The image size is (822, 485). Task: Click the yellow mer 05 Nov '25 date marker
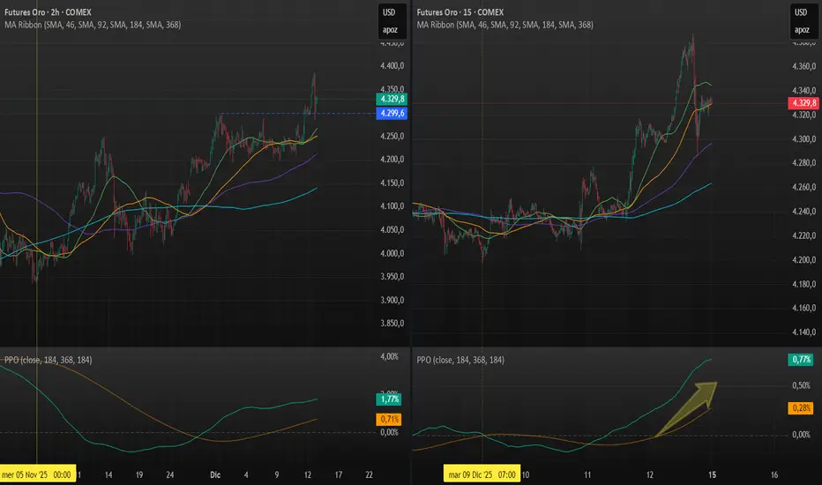pos(37,473)
